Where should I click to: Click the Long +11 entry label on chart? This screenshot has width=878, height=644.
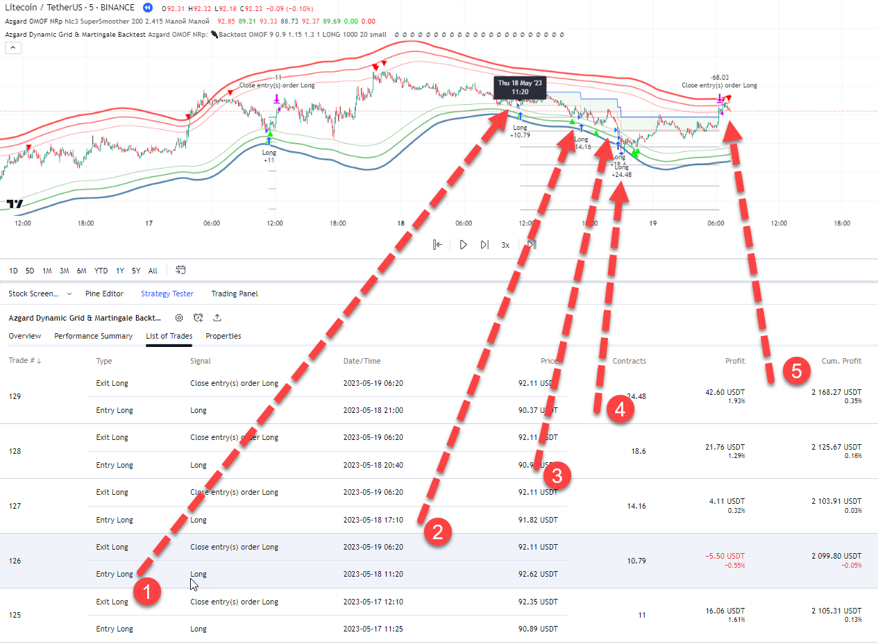[269, 155]
